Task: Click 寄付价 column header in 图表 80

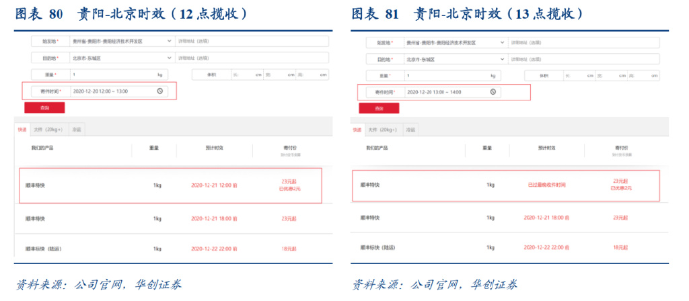Action: [x=291, y=148]
